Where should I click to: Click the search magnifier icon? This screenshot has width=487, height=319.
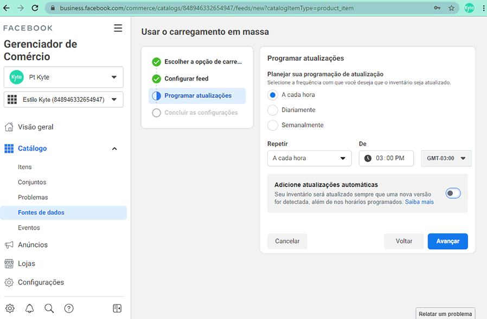tap(49, 308)
